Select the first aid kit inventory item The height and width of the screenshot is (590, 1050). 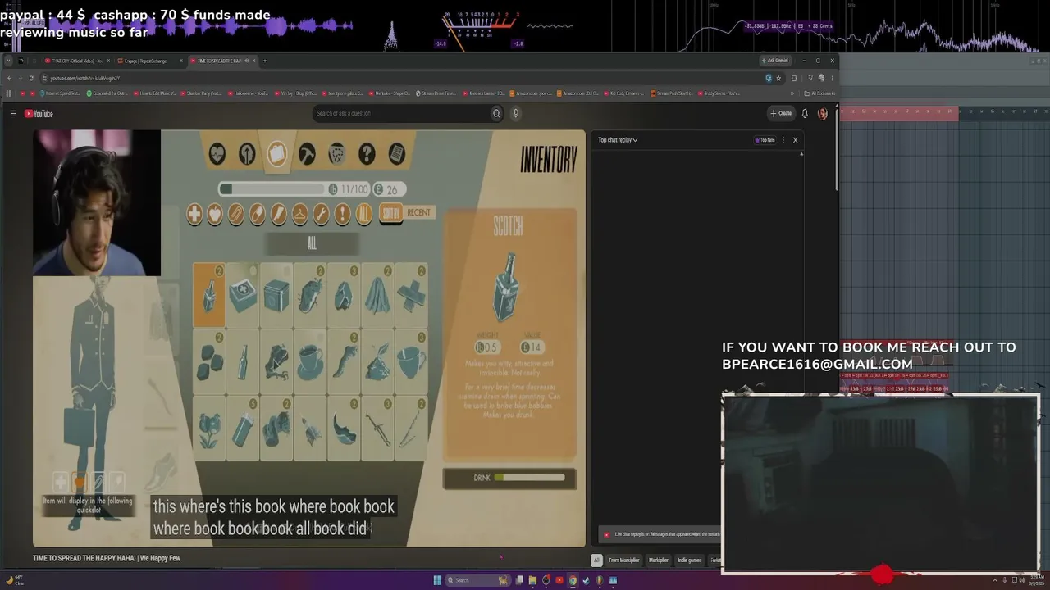coord(243,294)
